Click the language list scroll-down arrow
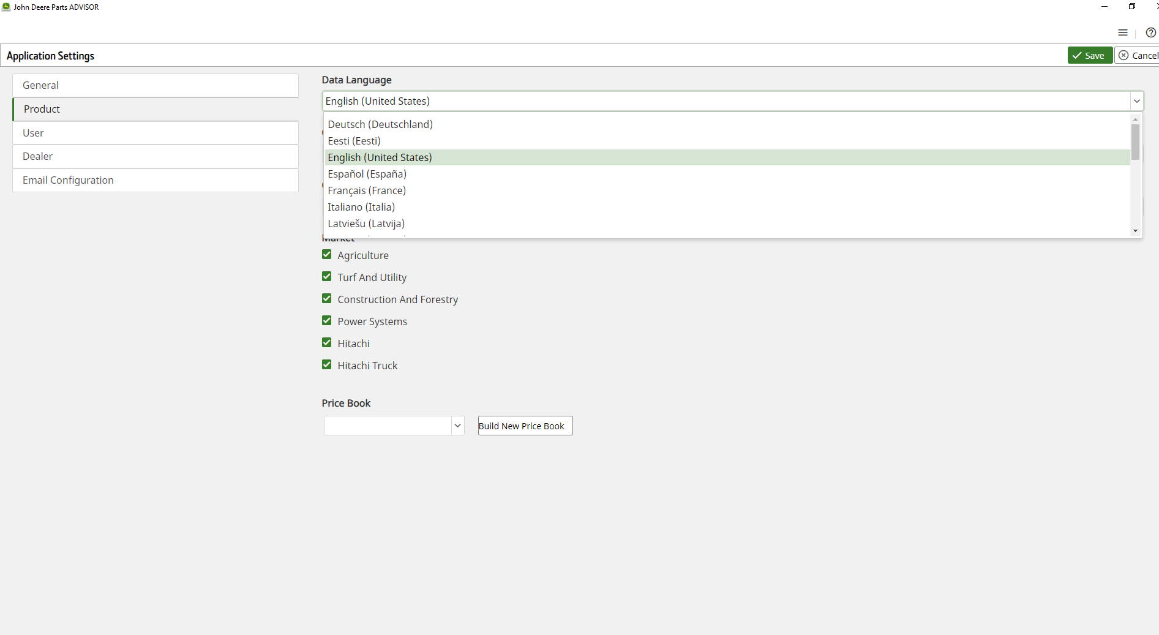Viewport: 1159px width, 635px height. tap(1135, 231)
